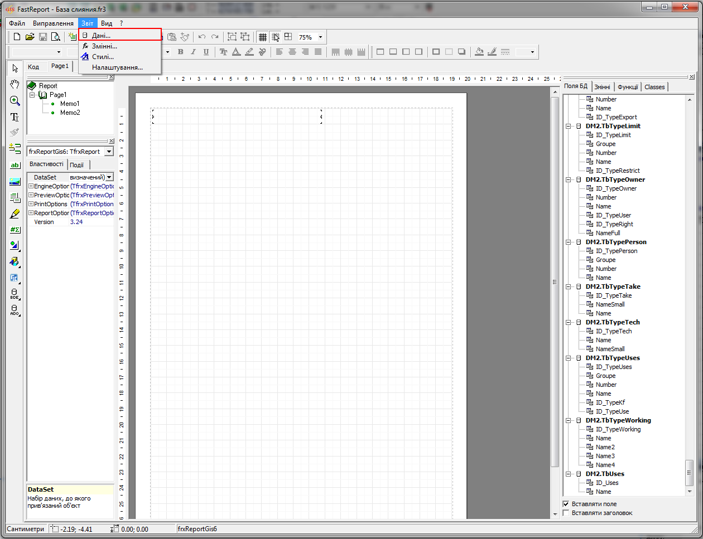
Task: Click the highlight text icon
Action: 249,52
